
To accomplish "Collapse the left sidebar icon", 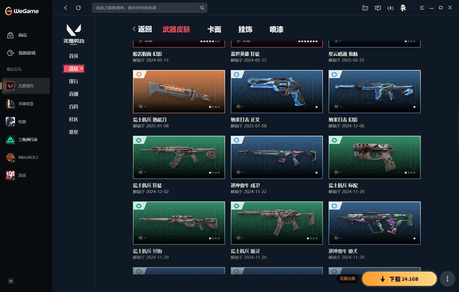I will [11, 281].
